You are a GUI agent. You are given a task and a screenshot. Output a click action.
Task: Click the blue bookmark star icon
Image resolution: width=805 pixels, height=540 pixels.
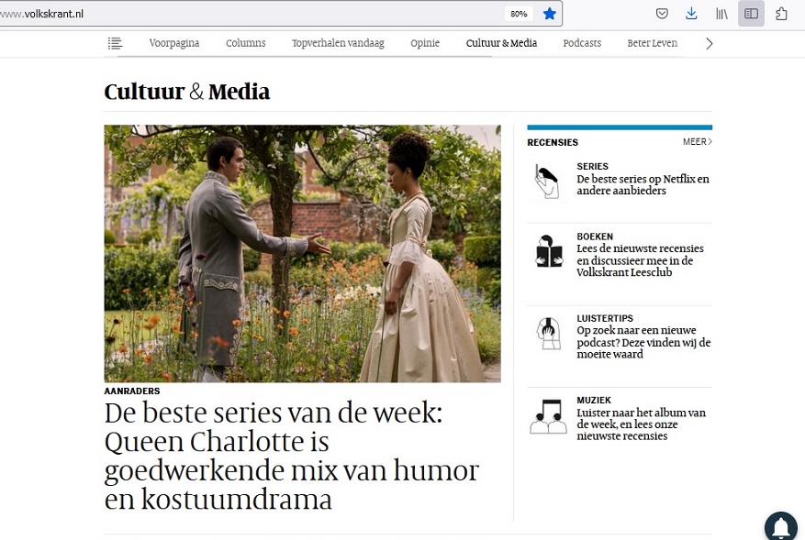(549, 14)
